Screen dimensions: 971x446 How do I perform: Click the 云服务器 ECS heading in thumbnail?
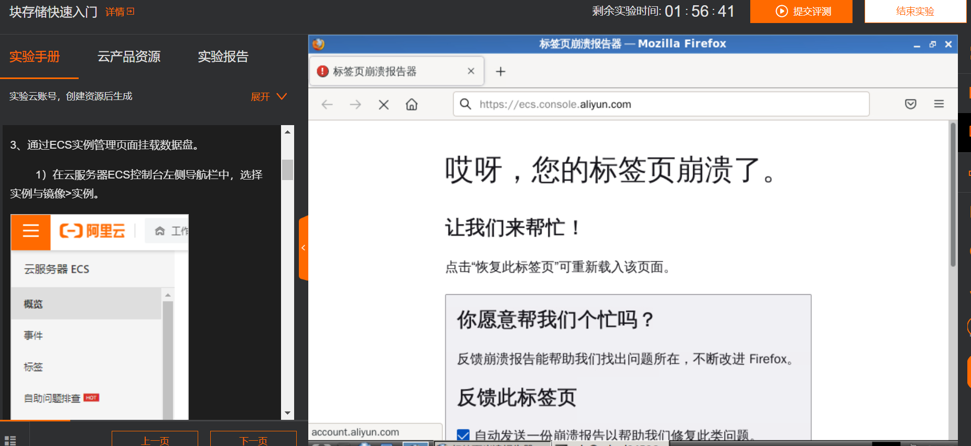tap(57, 269)
